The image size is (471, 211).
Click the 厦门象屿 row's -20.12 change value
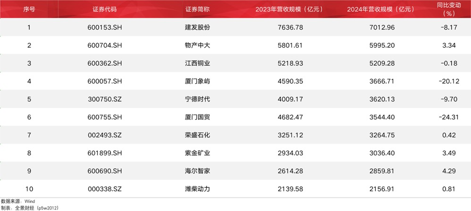[449, 81]
